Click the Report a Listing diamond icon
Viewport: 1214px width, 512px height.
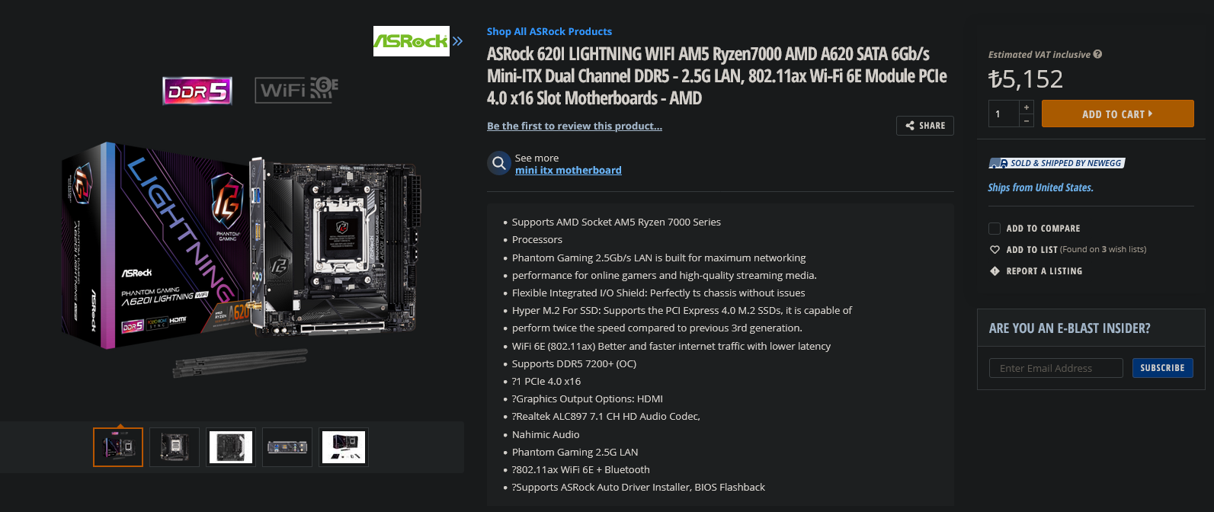pyautogui.click(x=995, y=271)
